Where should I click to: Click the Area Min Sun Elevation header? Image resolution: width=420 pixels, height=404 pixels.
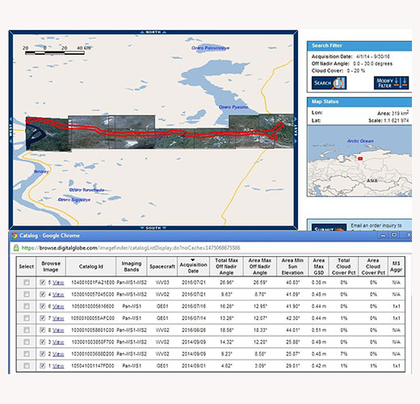click(x=292, y=267)
